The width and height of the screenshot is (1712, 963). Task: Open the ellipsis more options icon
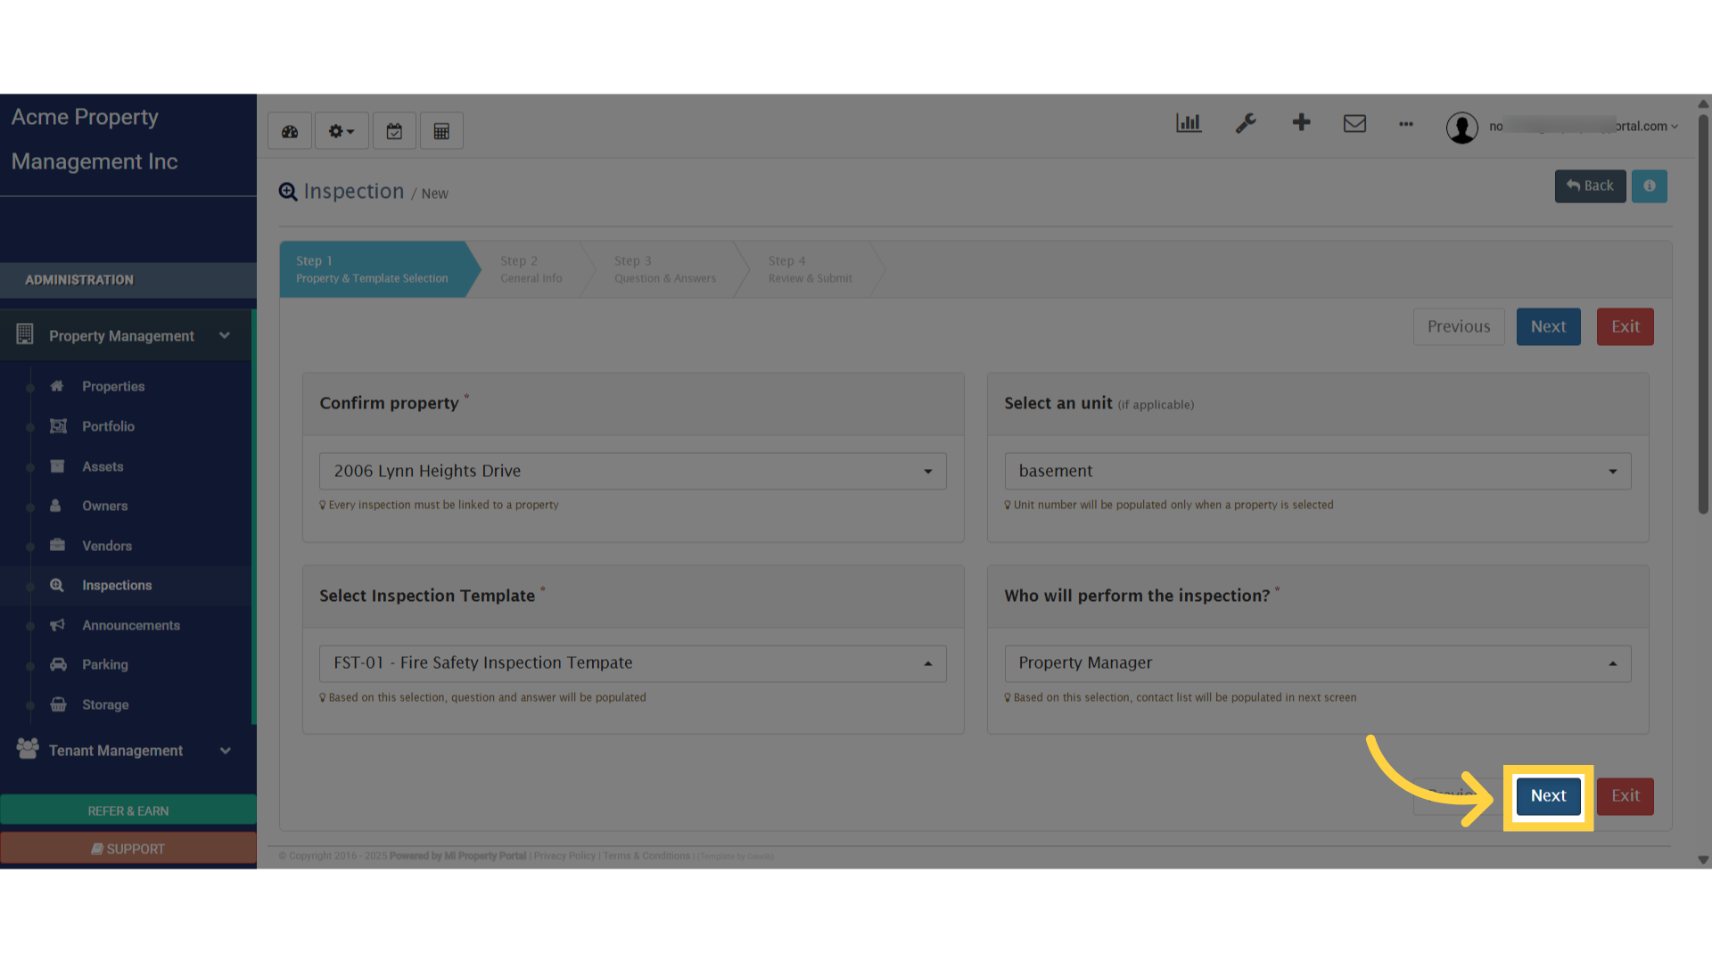1406,124
